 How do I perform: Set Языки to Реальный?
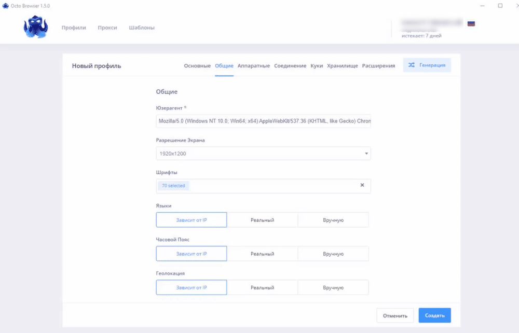(262, 220)
